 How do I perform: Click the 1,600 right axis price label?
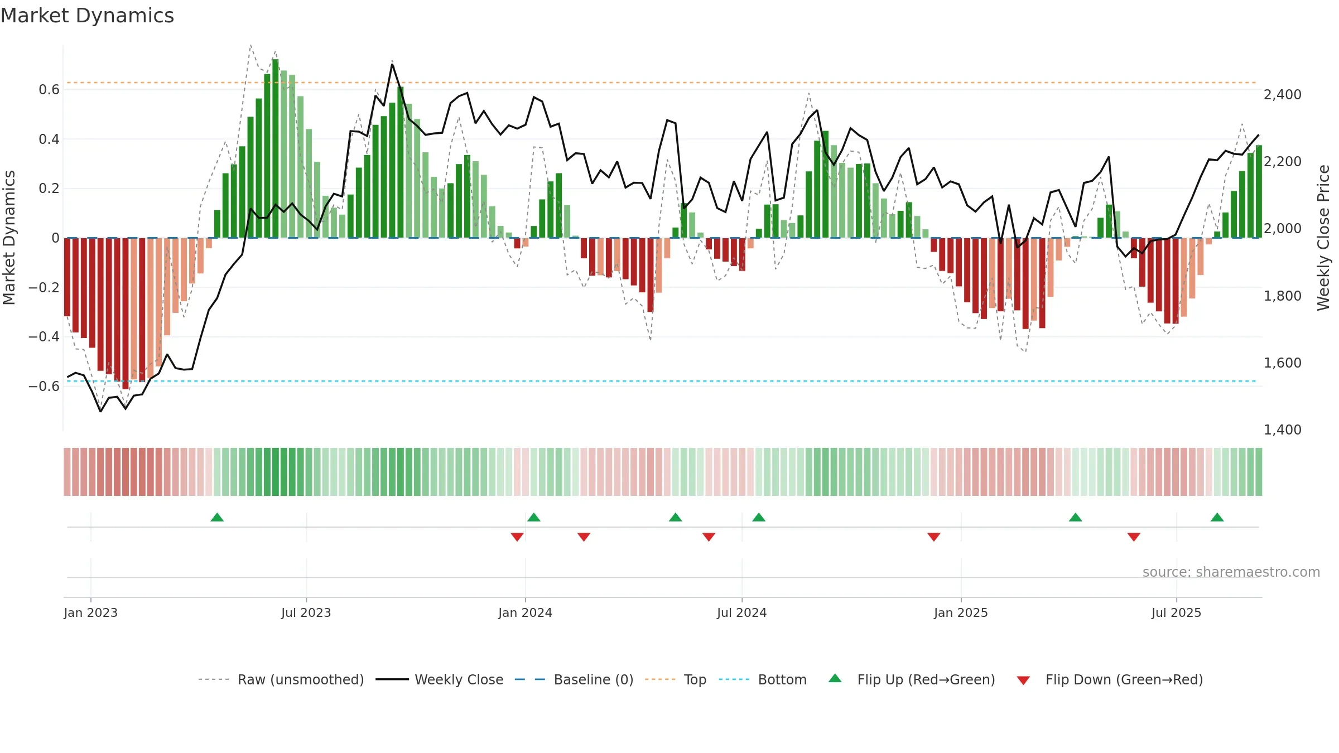(1283, 363)
